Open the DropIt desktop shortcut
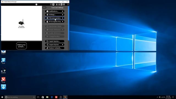Viewport: 176px width, 99px height. (3, 61)
